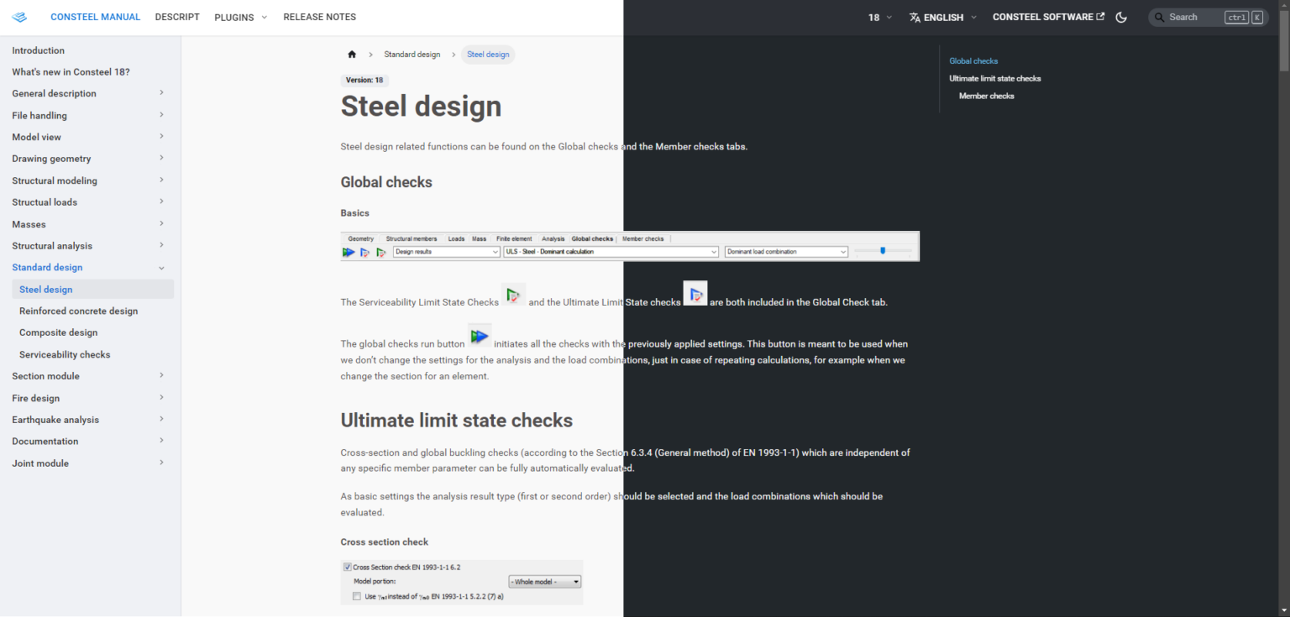This screenshot has height=617, width=1290.
Task: Go to RELEASE NOTES
Action: click(320, 17)
